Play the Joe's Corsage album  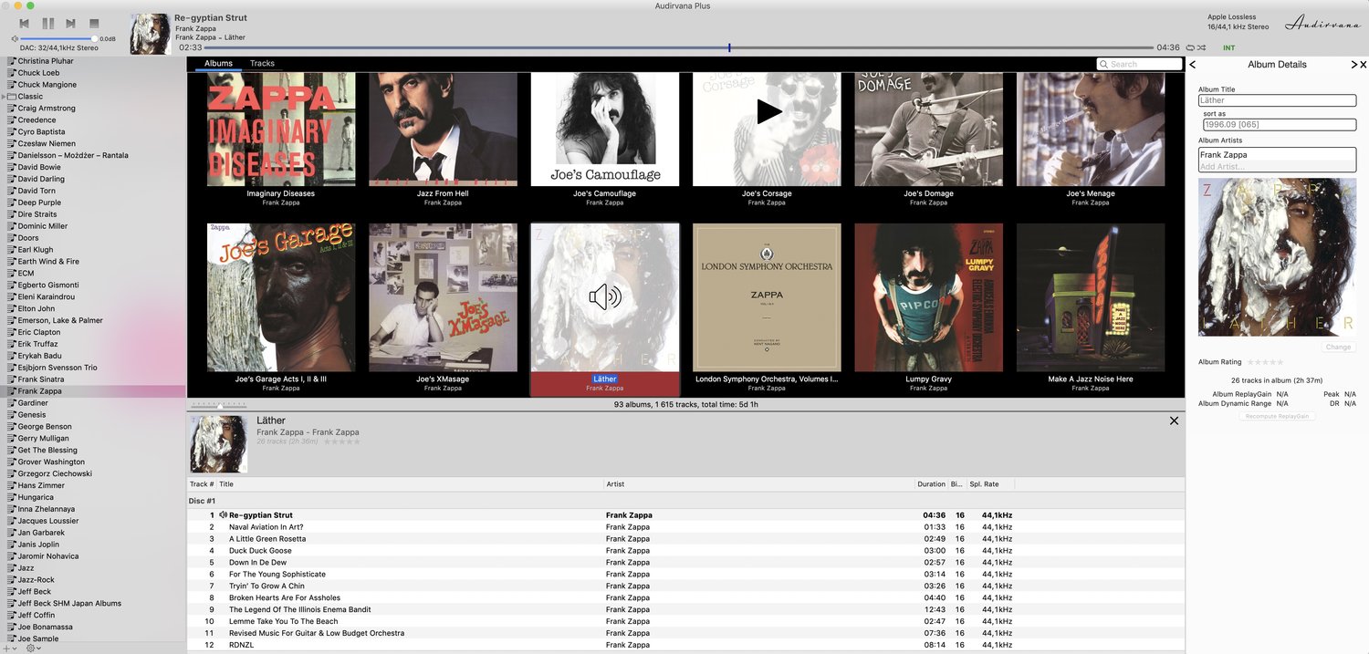[x=769, y=112]
